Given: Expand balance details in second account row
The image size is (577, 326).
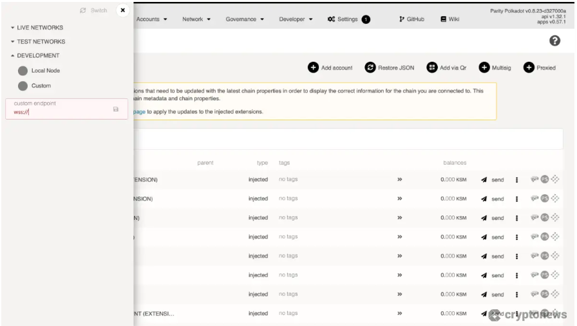Looking at the screenshot, I should (x=400, y=199).
